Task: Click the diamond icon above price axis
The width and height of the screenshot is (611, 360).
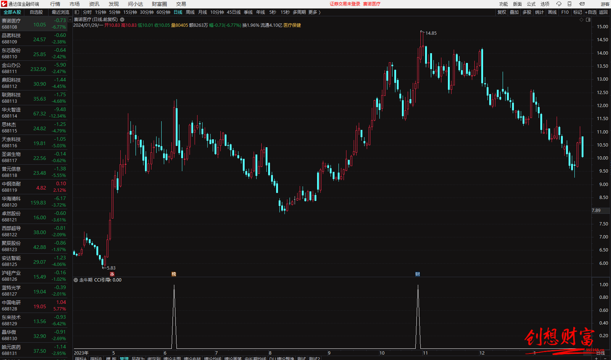Action: (582, 20)
